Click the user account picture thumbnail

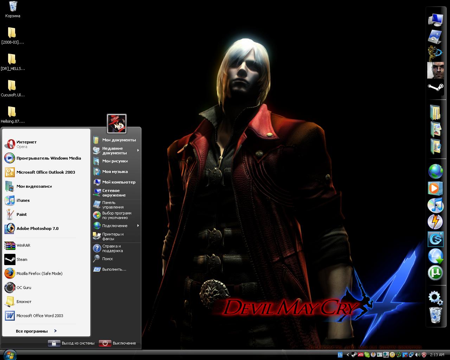(x=116, y=123)
